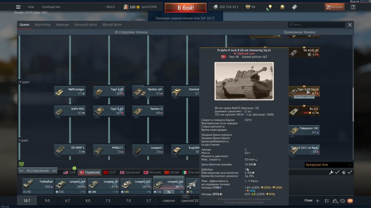Viewport: 371px width, 208px height.
Task: Open the Battle Pass BP icon
Action: (294, 7)
